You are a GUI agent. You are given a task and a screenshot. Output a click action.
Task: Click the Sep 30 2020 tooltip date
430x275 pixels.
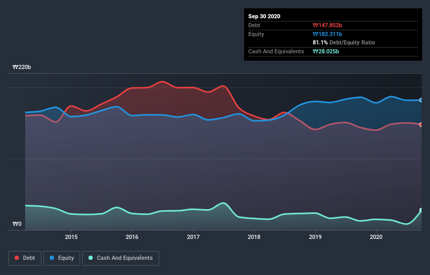264,16
